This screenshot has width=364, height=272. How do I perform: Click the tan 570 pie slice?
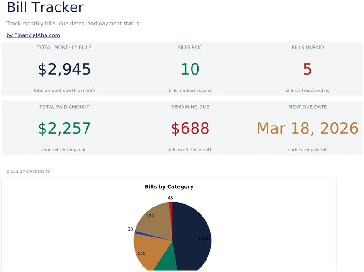[156, 221]
